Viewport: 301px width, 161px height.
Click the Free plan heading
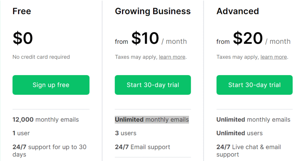click(22, 11)
